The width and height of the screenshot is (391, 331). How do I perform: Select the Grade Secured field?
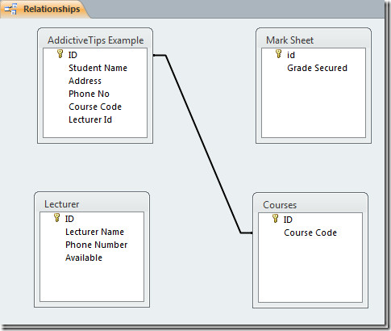(317, 68)
